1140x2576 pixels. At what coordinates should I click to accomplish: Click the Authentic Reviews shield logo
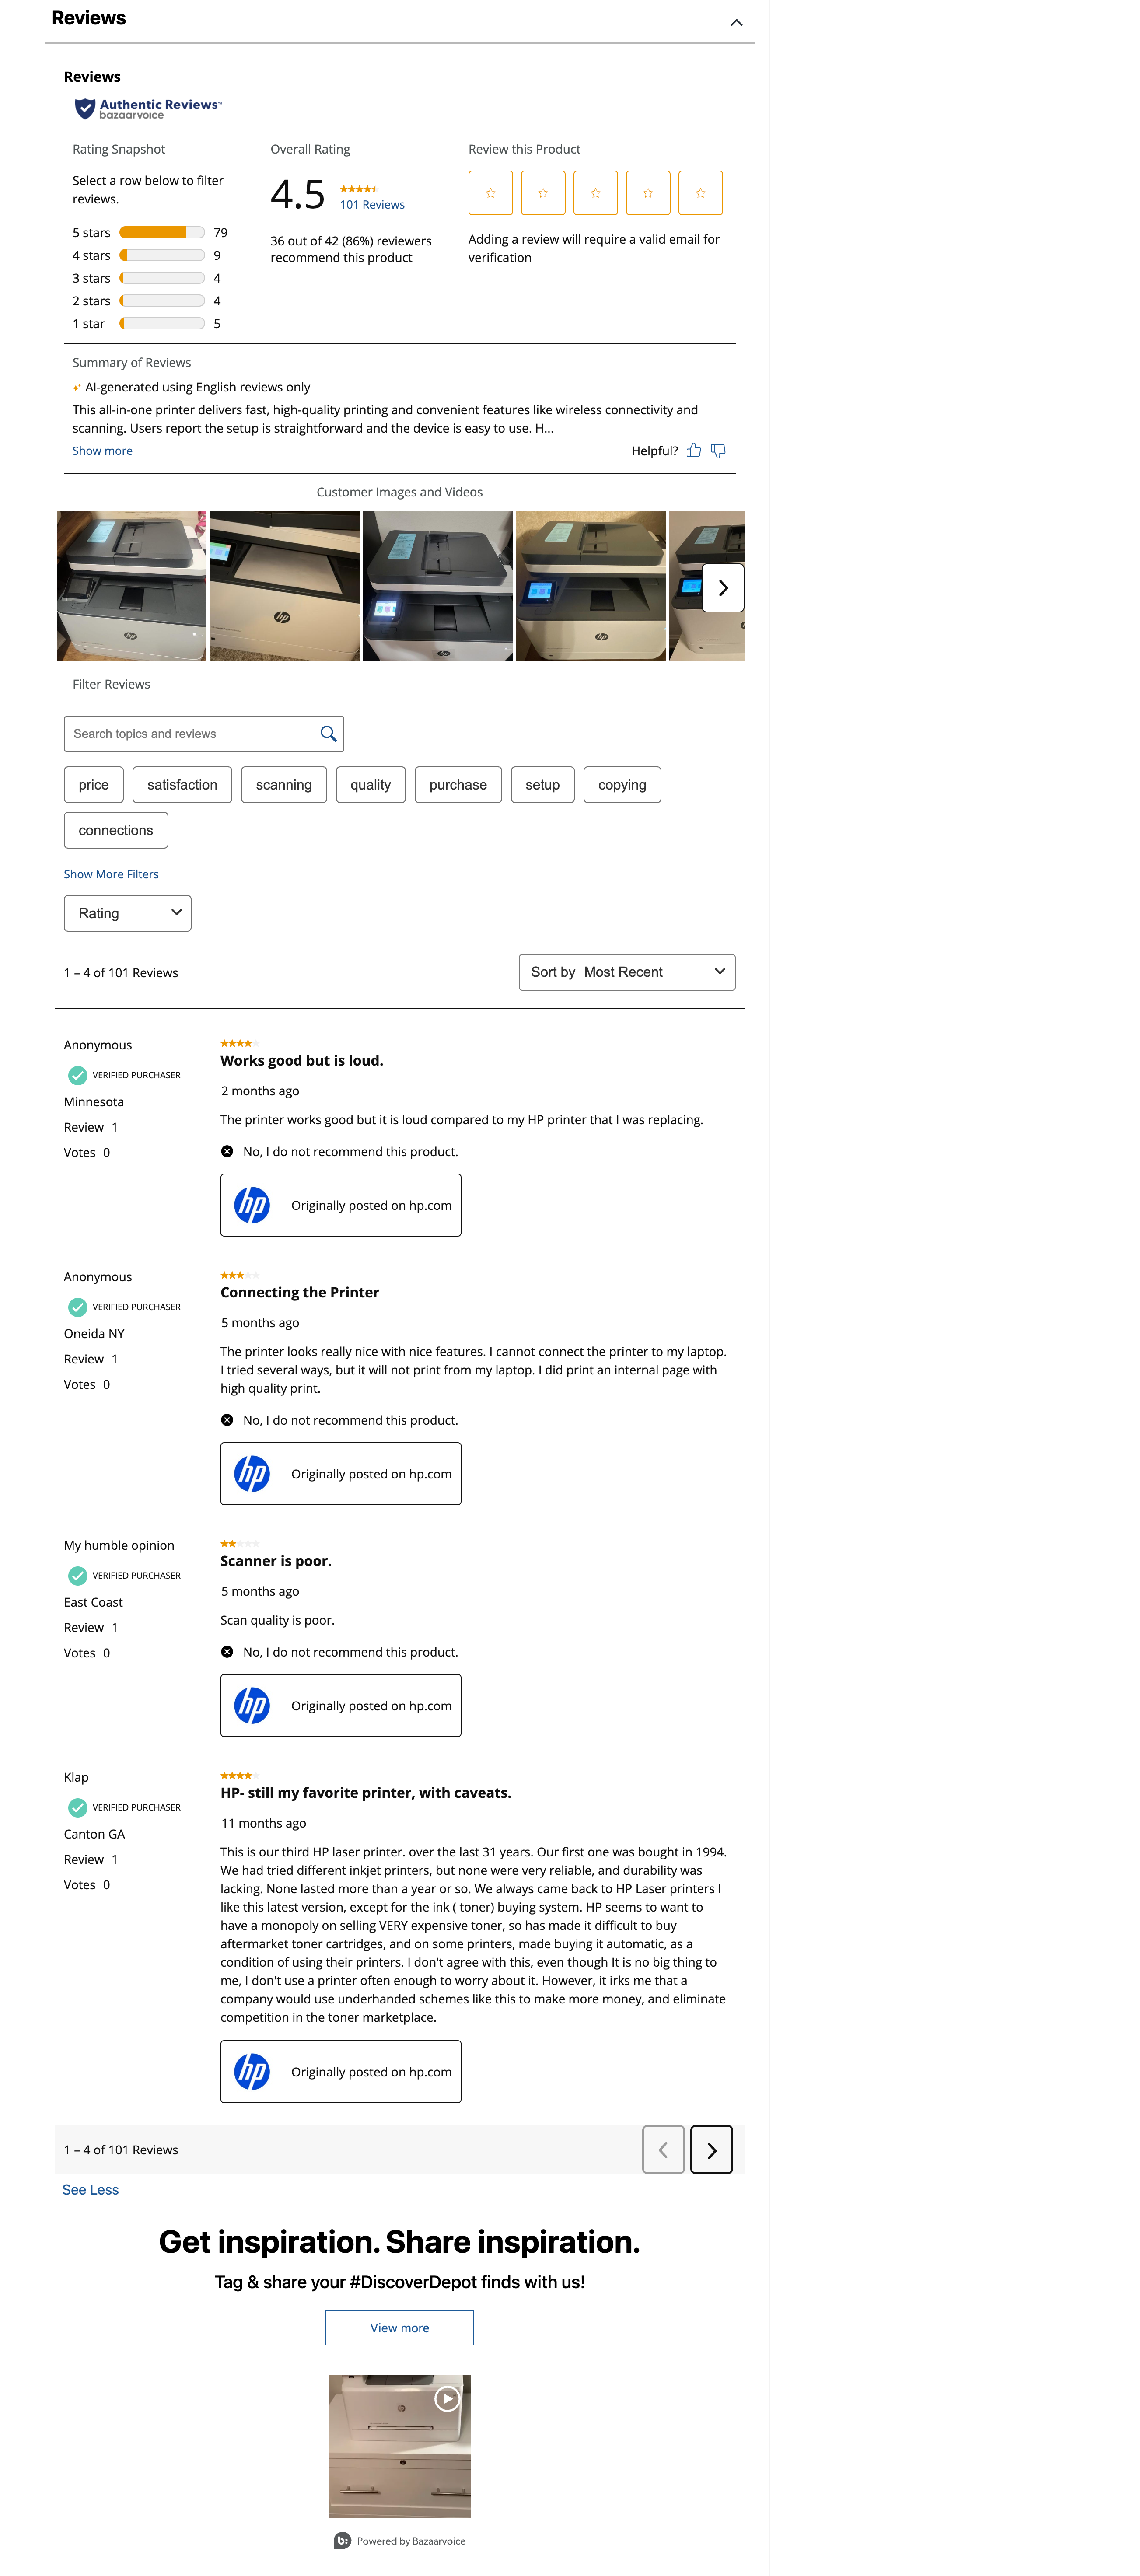tap(85, 108)
